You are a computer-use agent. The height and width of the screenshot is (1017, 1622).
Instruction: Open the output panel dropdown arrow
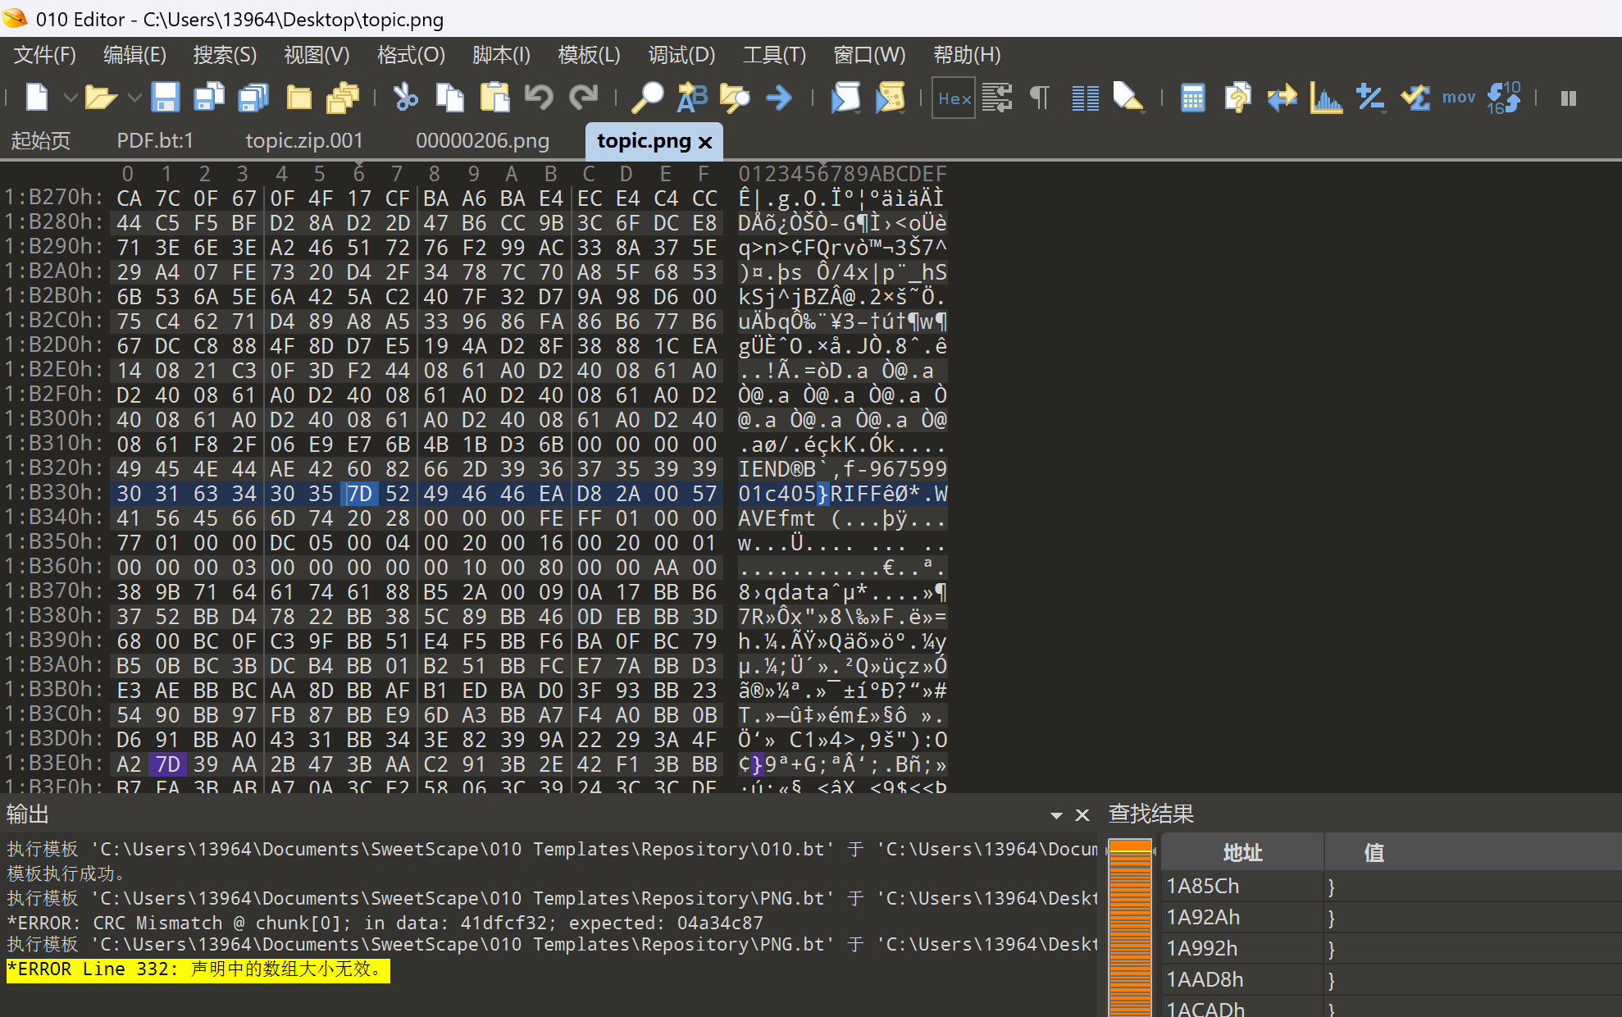[1056, 815]
